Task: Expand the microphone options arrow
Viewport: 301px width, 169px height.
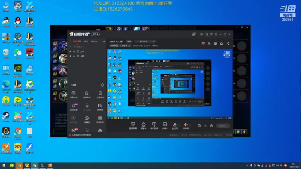Action: pyautogui.click(x=179, y=125)
